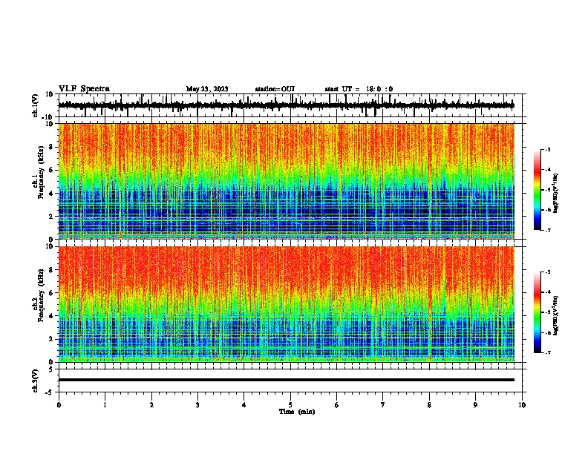Click the "May 23, 2023" date text
588x454 pixels.
(207, 89)
